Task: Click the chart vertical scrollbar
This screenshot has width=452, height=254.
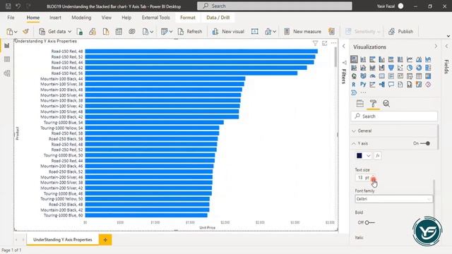Action: (x=335, y=58)
